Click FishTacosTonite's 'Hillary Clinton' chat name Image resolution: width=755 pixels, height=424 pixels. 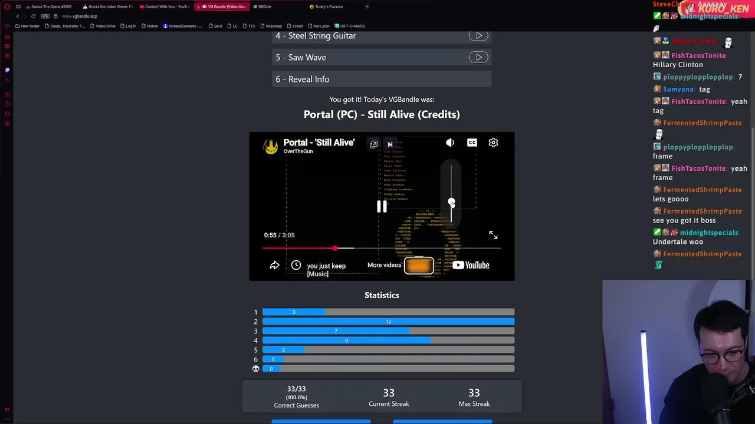[x=699, y=55]
